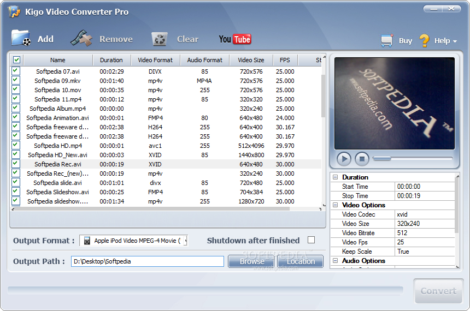Click the Buy shopping cart icon
Image resolution: width=470 pixels, height=311 pixels.
point(387,40)
